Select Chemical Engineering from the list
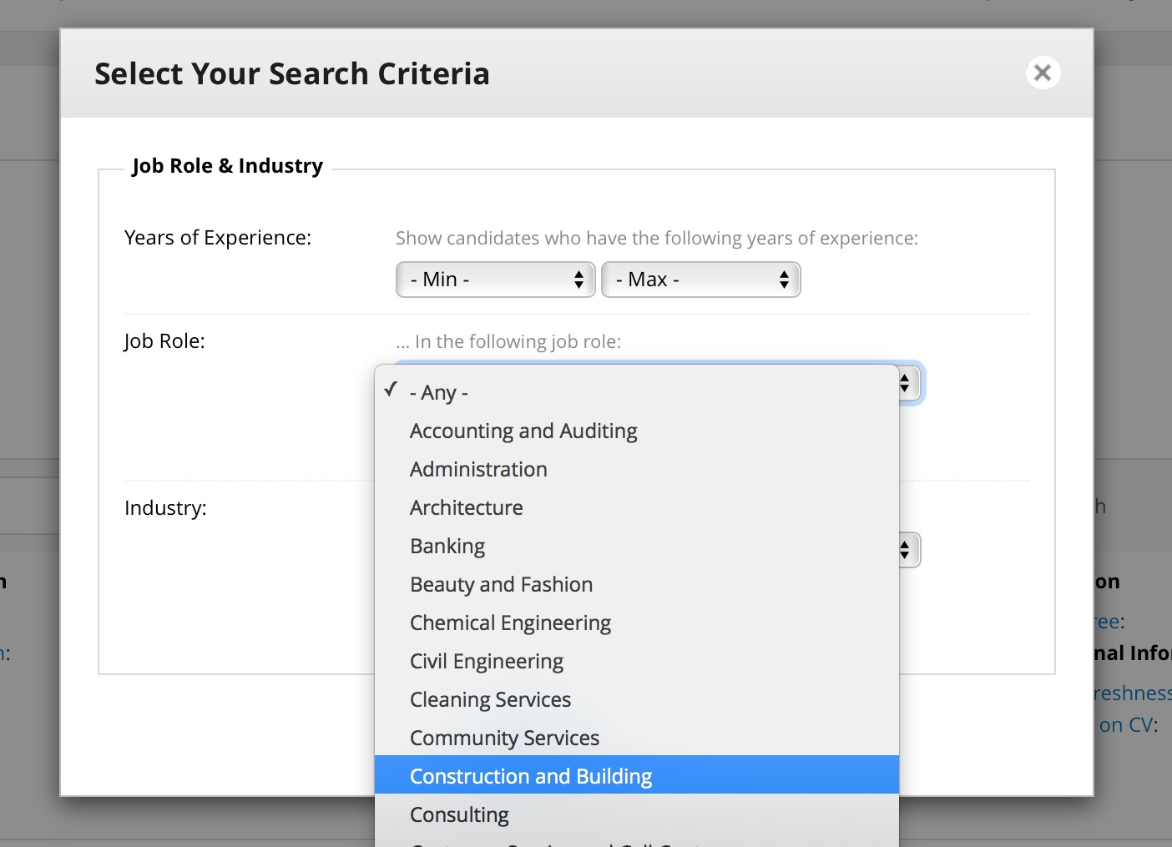The image size is (1172, 847). pos(510,623)
